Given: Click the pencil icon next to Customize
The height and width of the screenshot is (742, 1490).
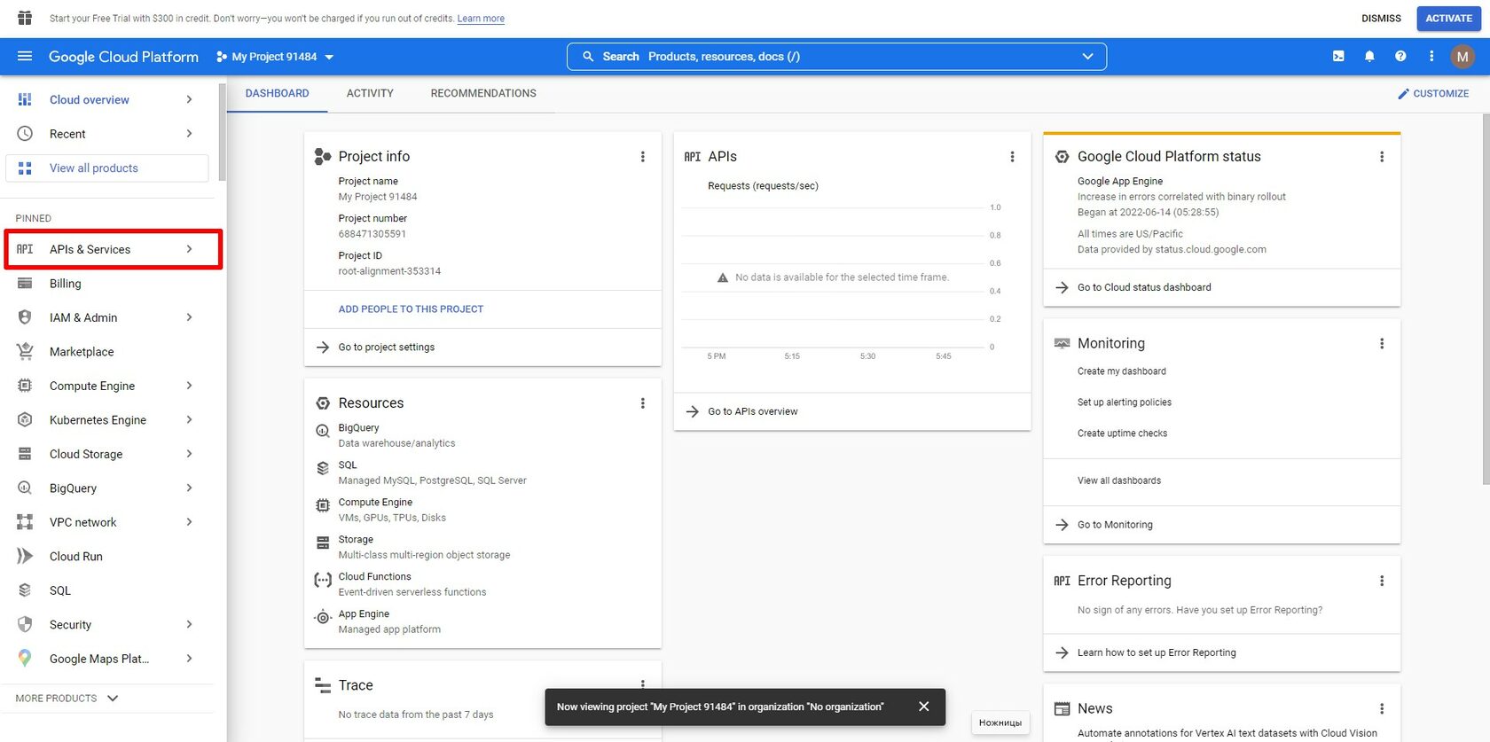Looking at the screenshot, I should tap(1403, 93).
